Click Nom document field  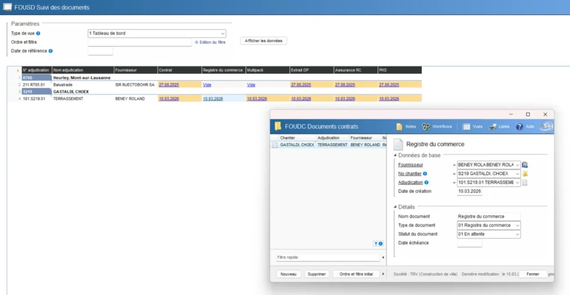(x=489, y=217)
